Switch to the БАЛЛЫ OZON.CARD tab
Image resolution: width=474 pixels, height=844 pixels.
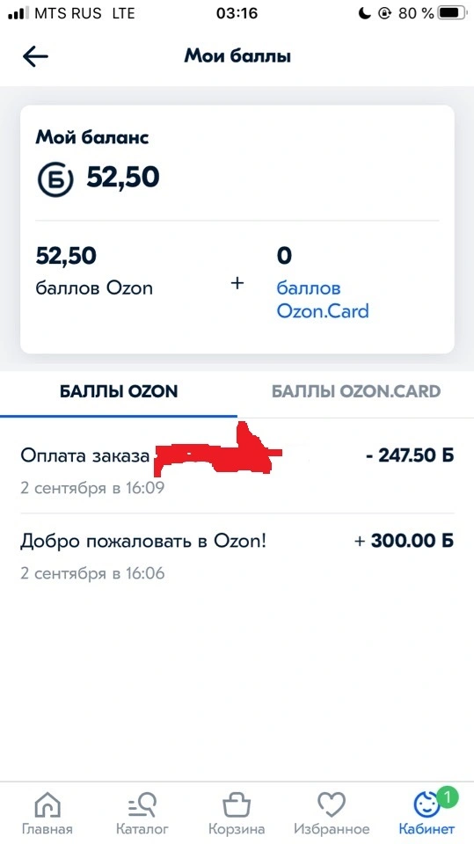(x=355, y=391)
